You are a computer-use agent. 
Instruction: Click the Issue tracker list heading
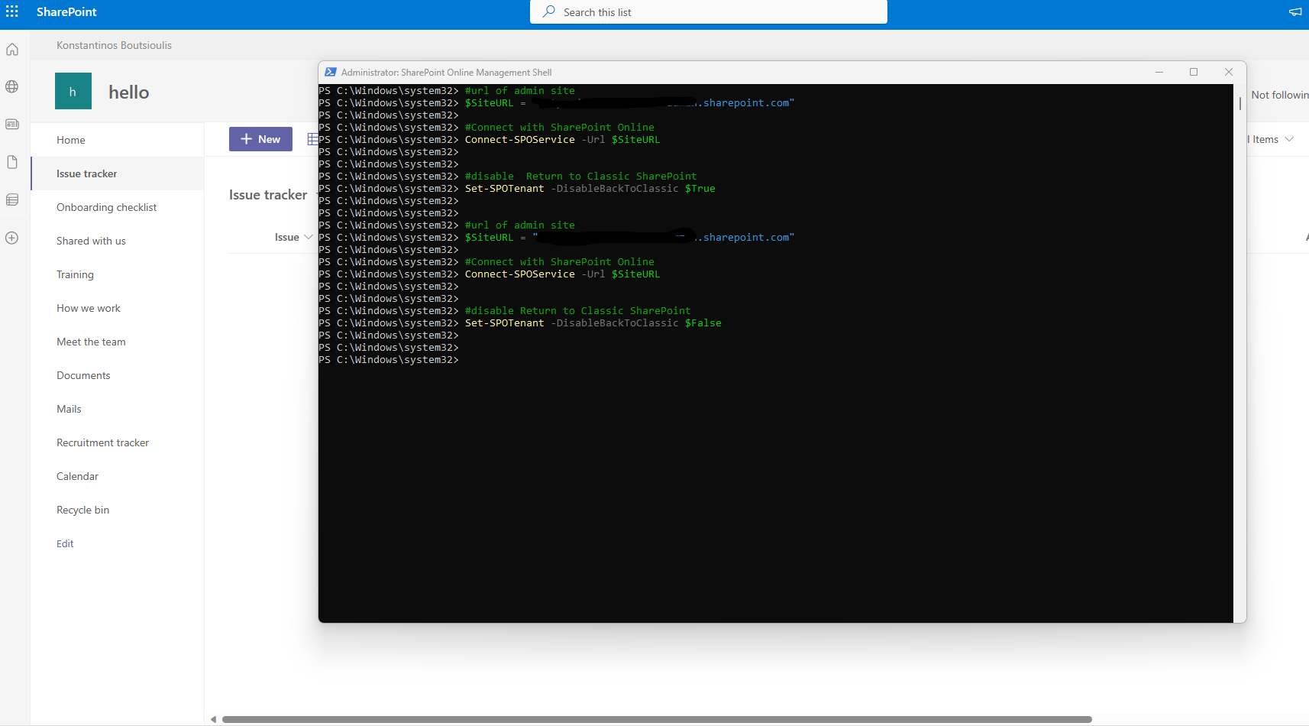point(268,195)
